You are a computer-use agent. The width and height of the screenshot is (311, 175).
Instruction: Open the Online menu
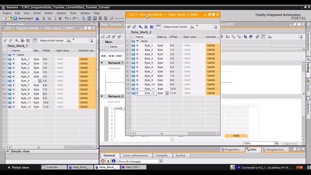coord(49,13)
